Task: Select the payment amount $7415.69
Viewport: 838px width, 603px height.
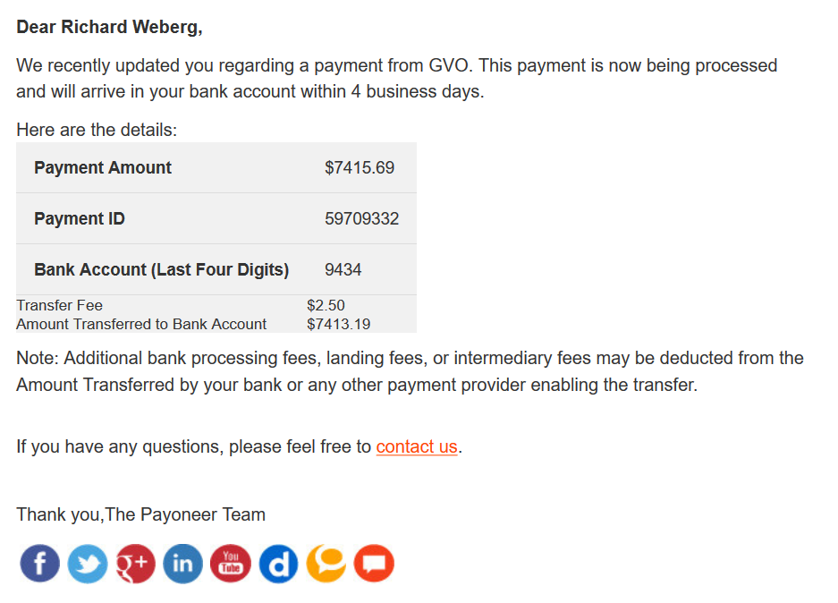Action: [x=360, y=168]
